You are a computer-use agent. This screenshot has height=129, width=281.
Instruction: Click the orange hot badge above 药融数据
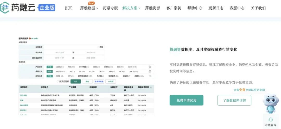[x=91, y=3]
